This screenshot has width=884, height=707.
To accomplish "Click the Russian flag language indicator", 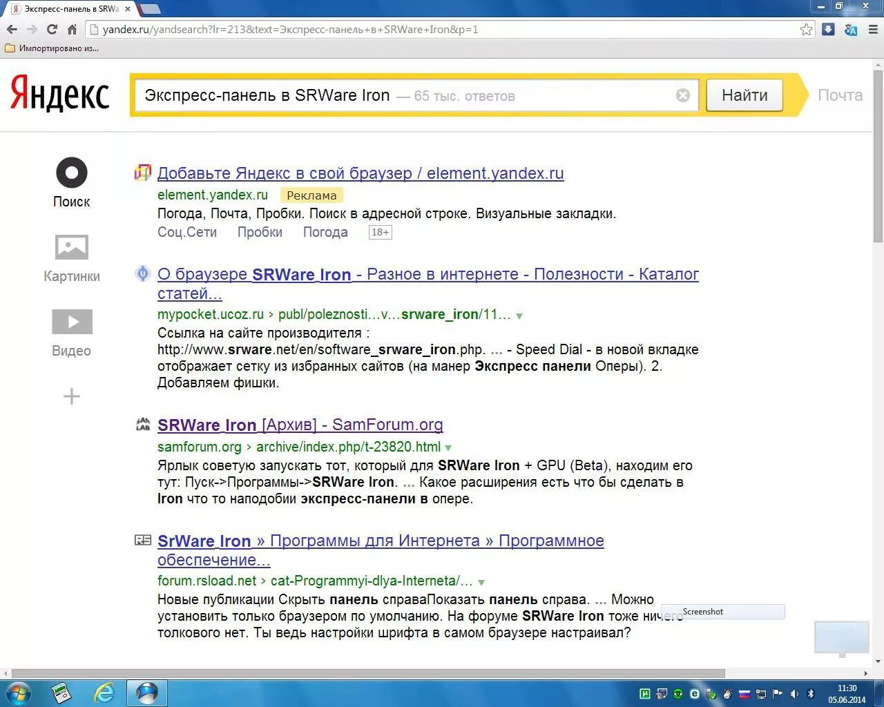I will click(x=744, y=694).
